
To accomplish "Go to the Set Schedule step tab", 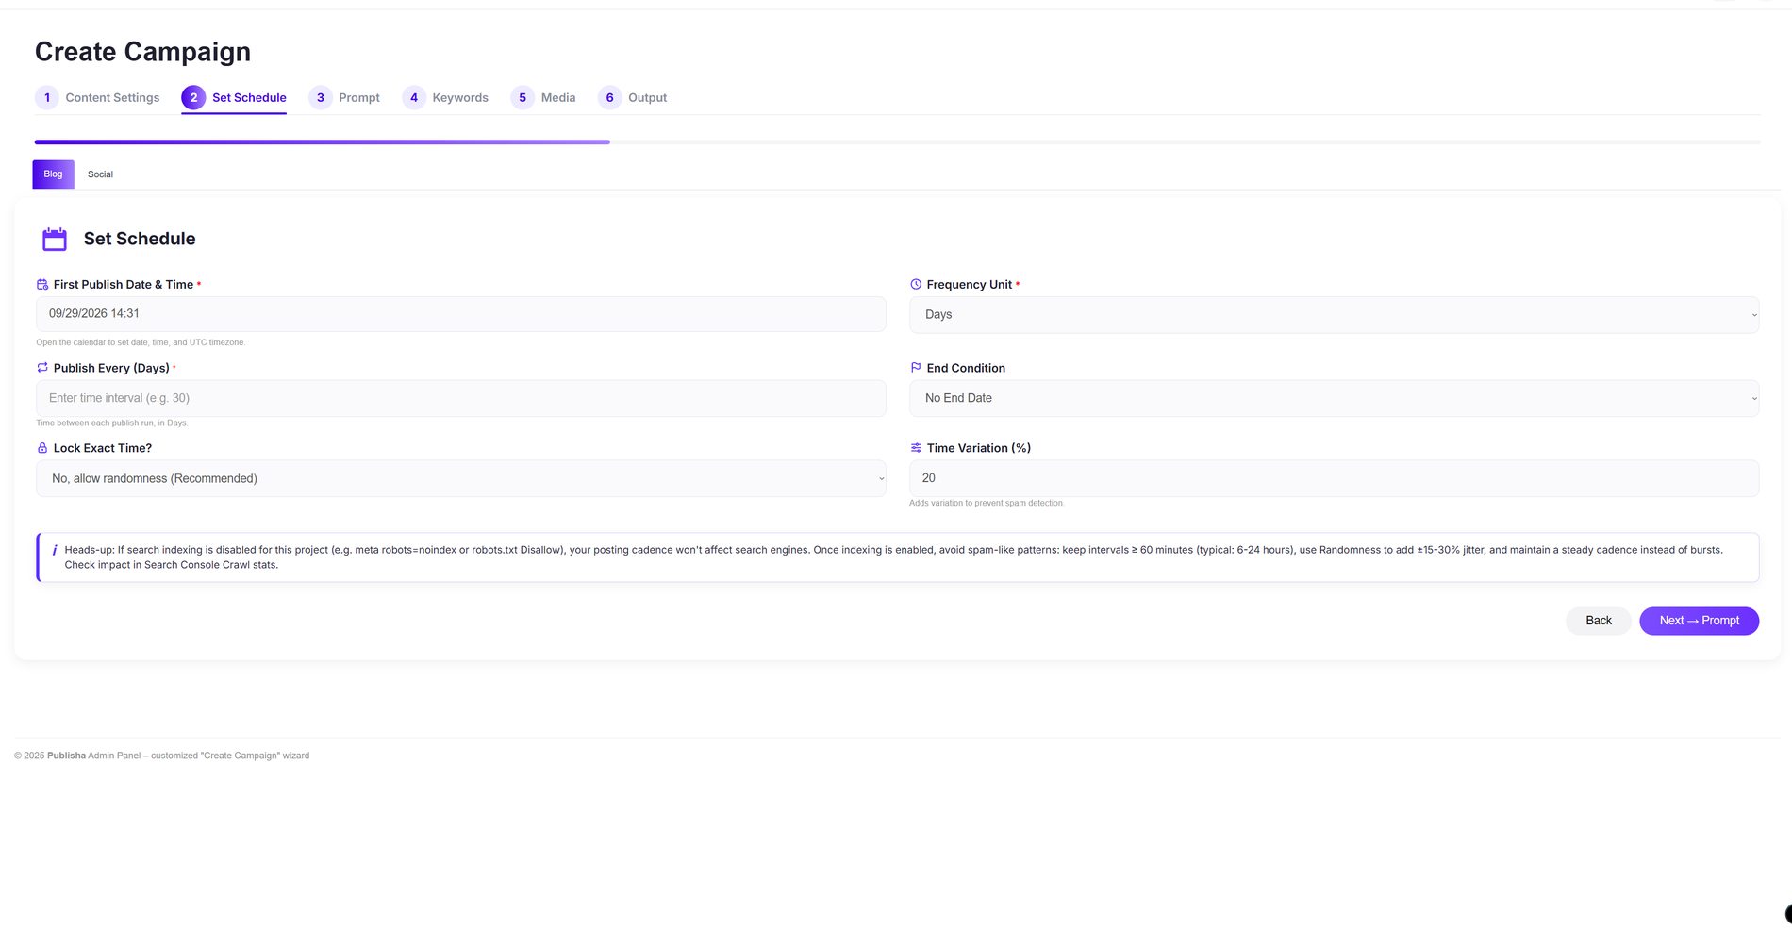I will point(234,98).
